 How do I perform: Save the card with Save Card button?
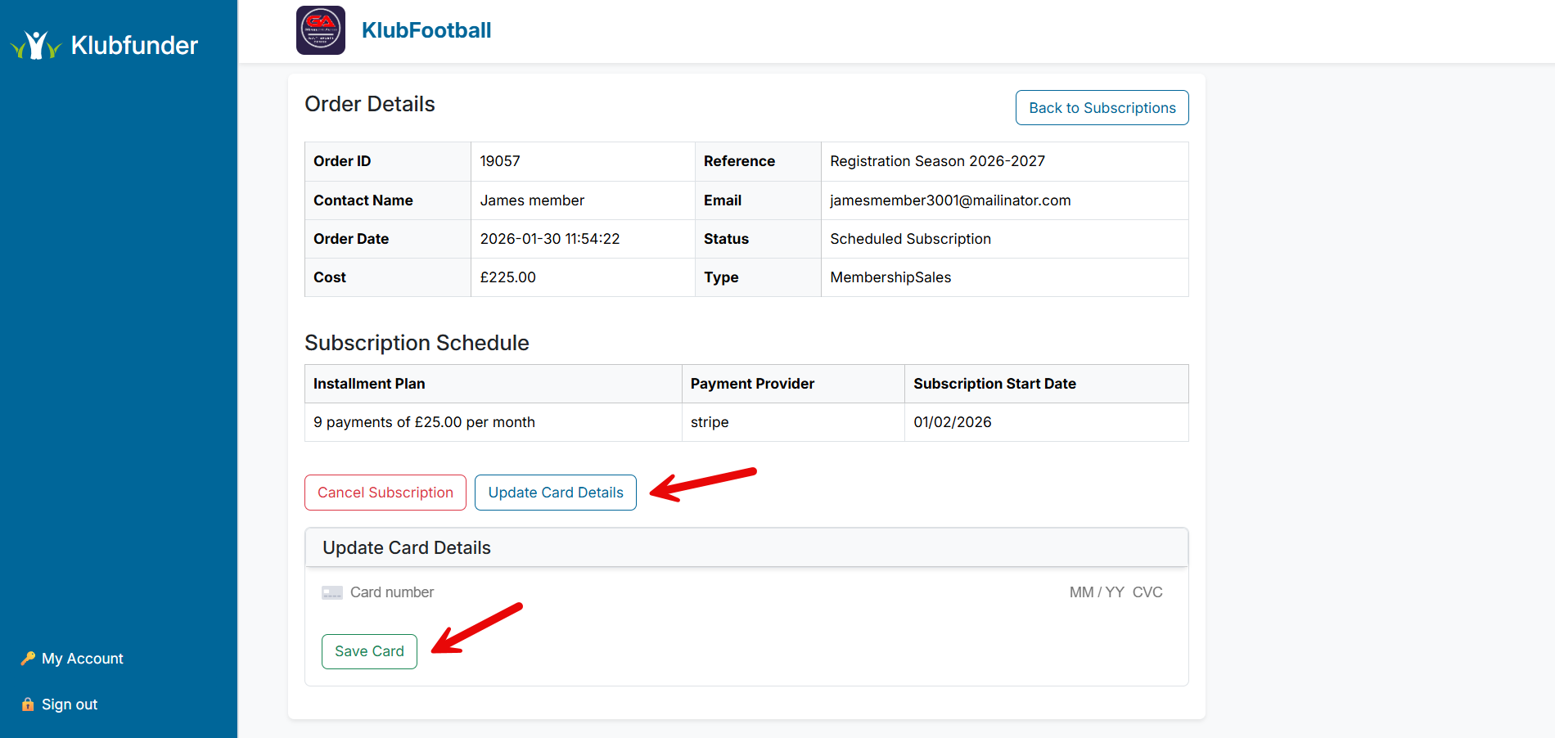(x=369, y=651)
